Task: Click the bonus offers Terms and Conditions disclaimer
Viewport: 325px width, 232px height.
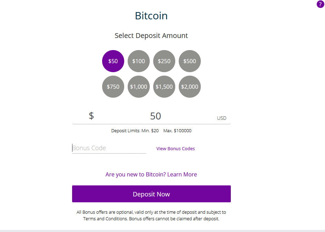Action: click(x=151, y=215)
